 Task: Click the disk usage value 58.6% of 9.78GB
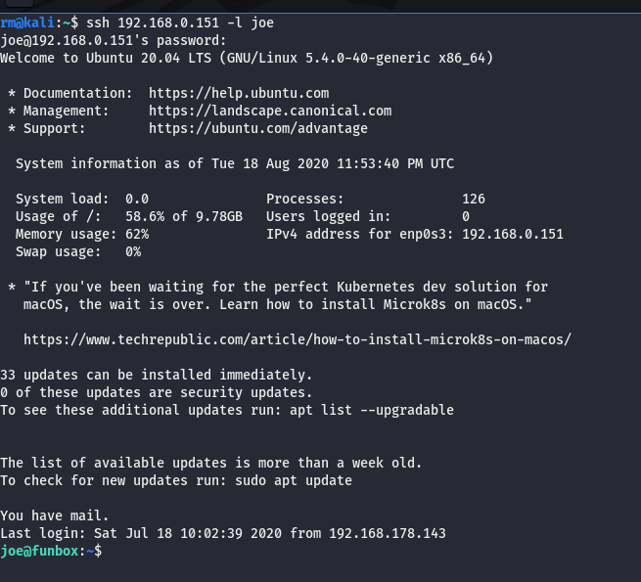coord(184,216)
